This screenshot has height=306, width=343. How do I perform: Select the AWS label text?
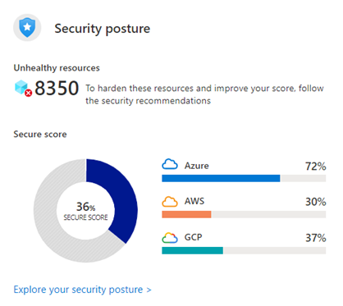coord(194,201)
